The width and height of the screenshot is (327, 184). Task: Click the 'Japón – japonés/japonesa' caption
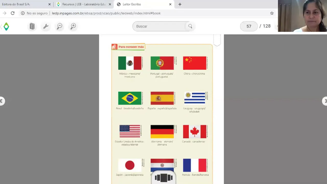130,175
